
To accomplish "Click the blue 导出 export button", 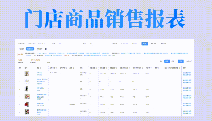I will tap(181, 61).
